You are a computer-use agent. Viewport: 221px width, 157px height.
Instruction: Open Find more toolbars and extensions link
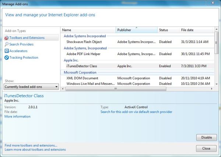[x=31, y=145]
